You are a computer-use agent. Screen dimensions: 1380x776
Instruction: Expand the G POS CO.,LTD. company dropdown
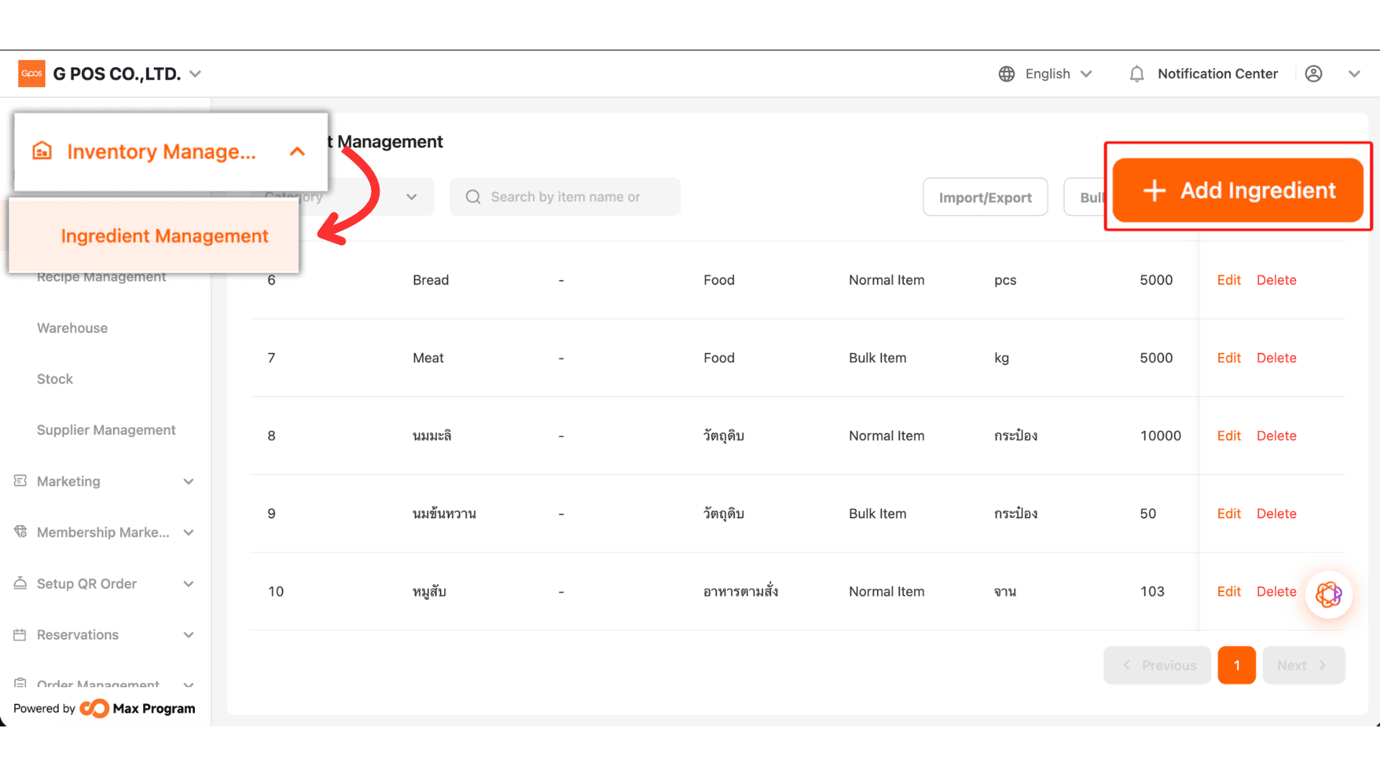pyautogui.click(x=195, y=74)
